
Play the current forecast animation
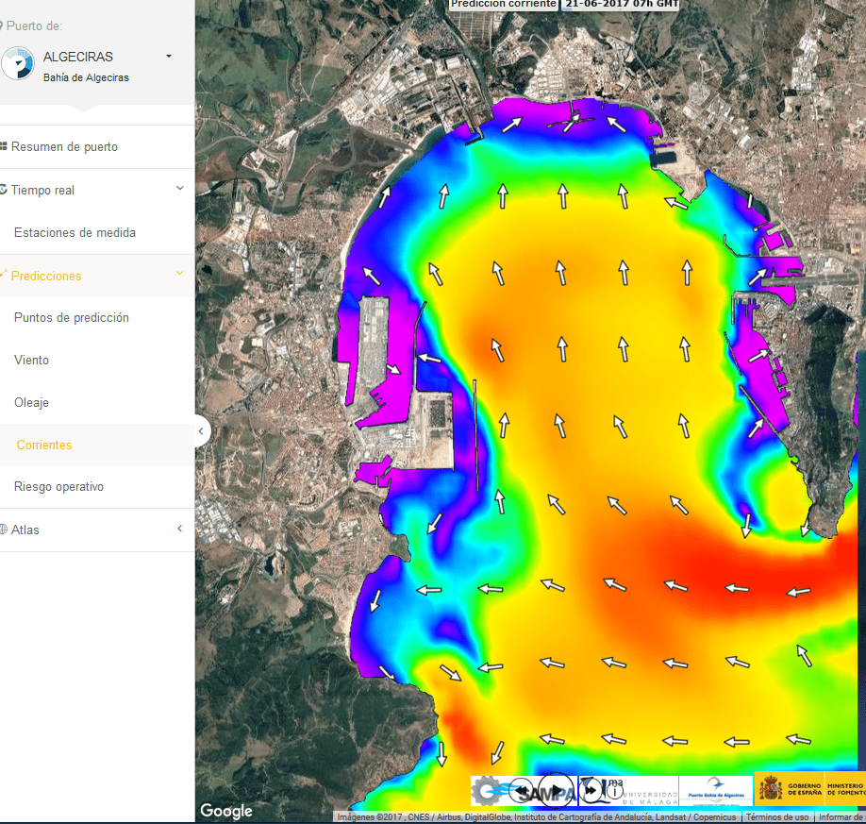557,790
